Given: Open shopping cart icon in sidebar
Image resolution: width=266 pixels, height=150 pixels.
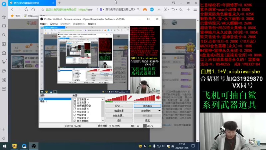Looking at the screenshot, I should [x=4, y=62].
